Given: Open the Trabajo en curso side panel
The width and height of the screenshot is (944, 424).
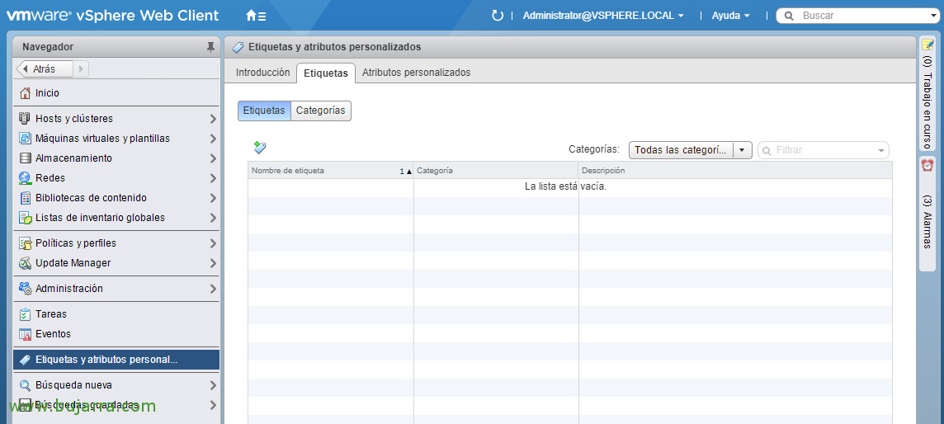Looking at the screenshot, I should [927, 94].
